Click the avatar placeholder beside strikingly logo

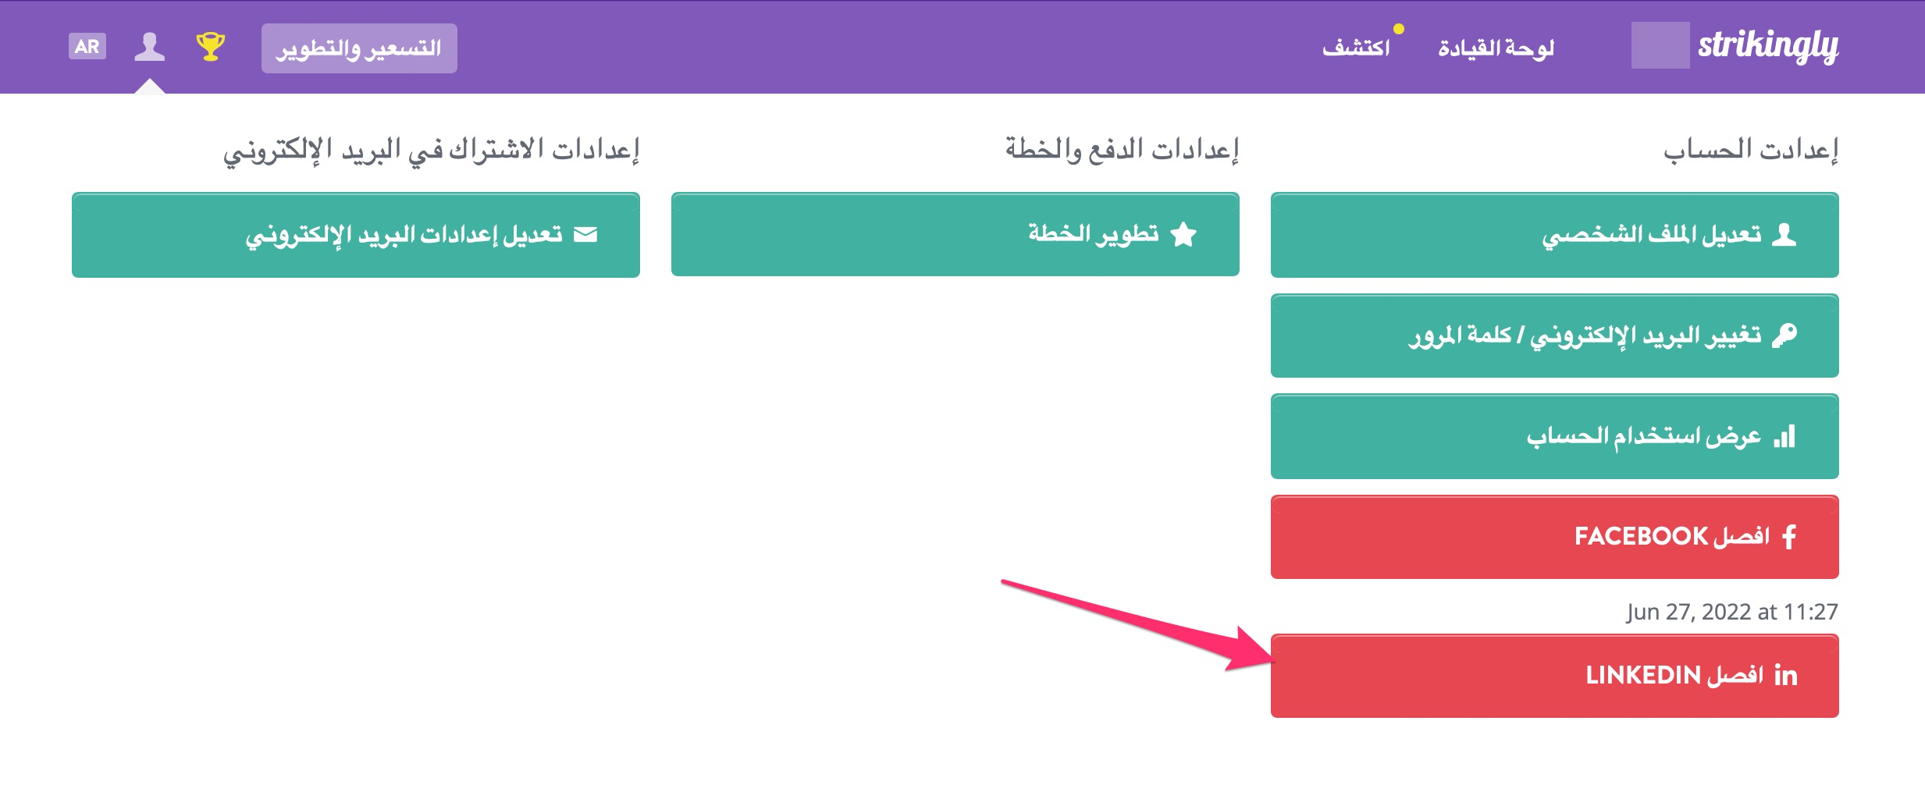[x=1660, y=45]
